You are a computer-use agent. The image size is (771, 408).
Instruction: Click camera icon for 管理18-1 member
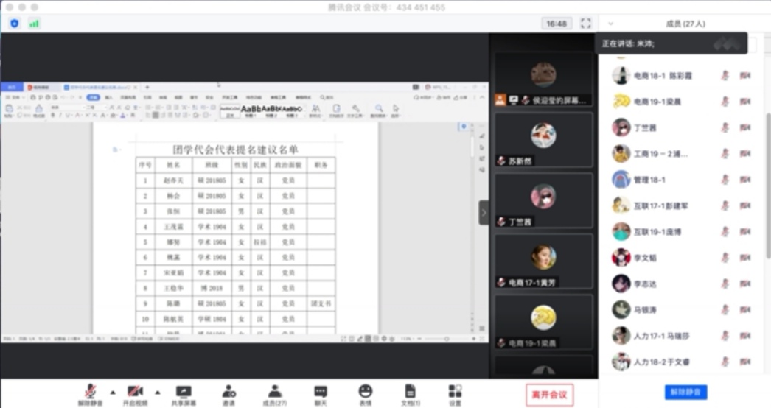pos(745,180)
